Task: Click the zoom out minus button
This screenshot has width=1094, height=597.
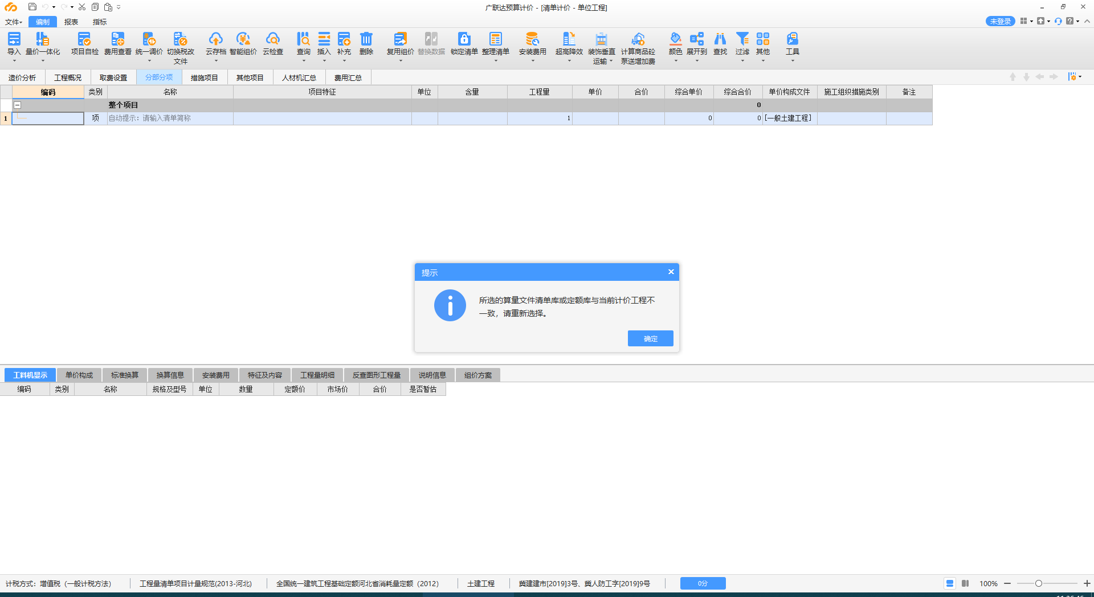Action: click(1007, 583)
